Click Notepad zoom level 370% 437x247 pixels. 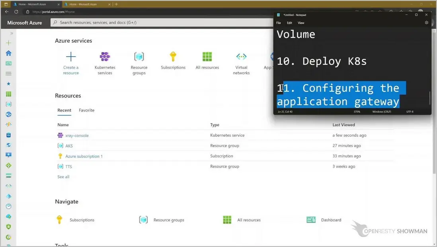pyautogui.click(x=357, y=112)
